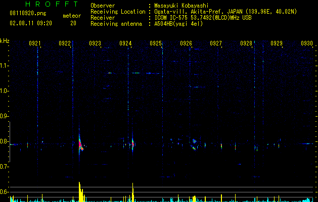Click the 0927 time marker

pos(216,43)
